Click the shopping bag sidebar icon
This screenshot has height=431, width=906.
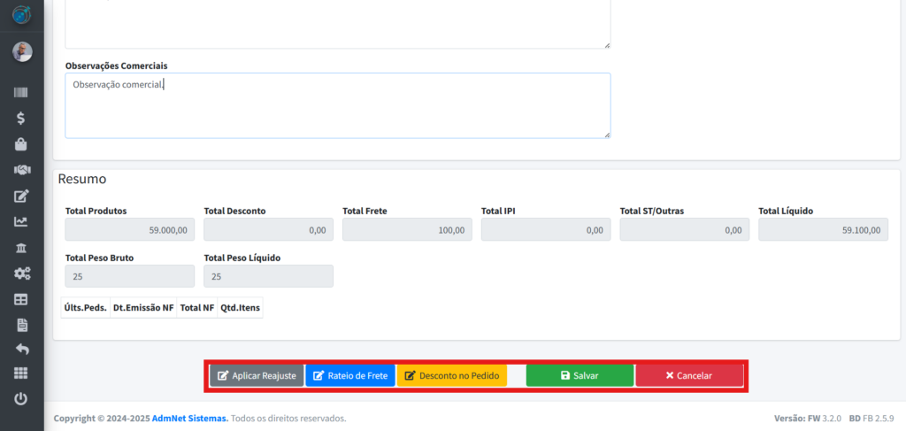click(x=21, y=143)
